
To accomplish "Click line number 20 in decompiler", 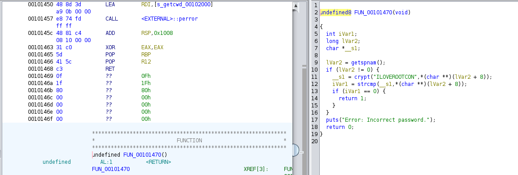I will (314, 141).
